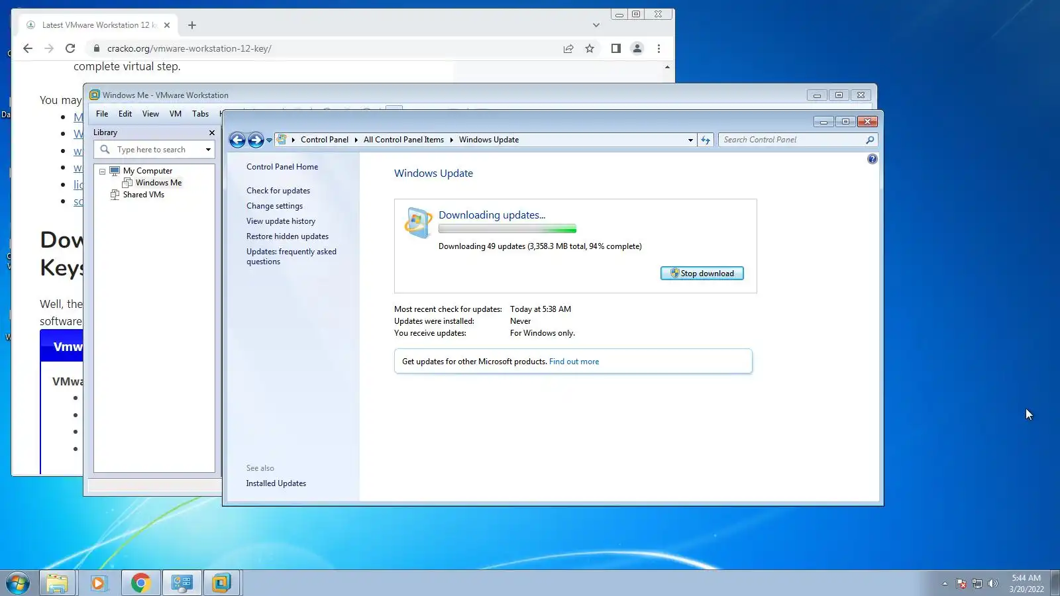The width and height of the screenshot is (1060, 596).
Task: Open the volume control in the tray
Action: point(992,583)
